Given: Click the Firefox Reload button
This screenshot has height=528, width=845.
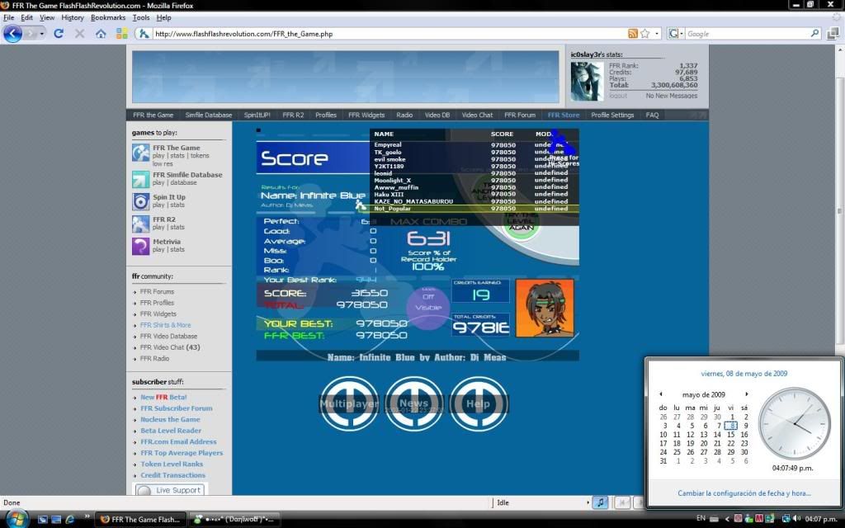Looking at the screenshot, I should (59, 34).
